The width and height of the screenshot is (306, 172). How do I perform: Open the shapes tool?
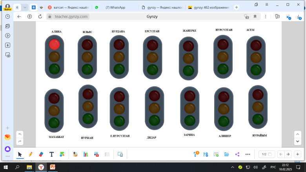62,154
